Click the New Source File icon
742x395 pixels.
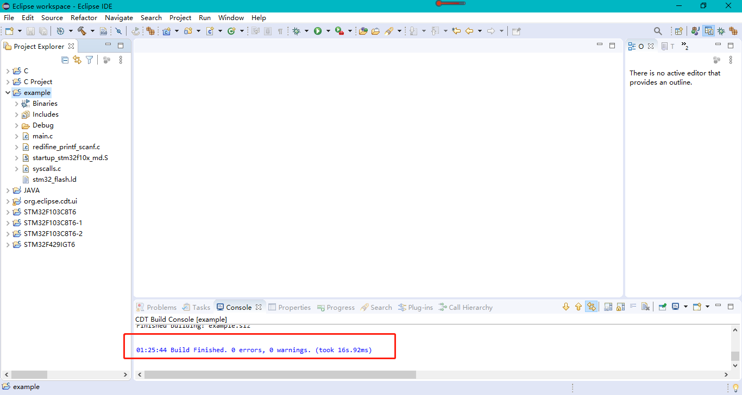coord(210,31)
